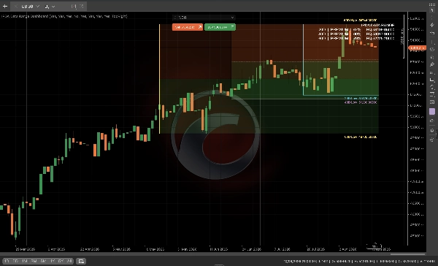The image size is (438, 266).
Task: Select the 1D period button
Action: tap(7, 261)
